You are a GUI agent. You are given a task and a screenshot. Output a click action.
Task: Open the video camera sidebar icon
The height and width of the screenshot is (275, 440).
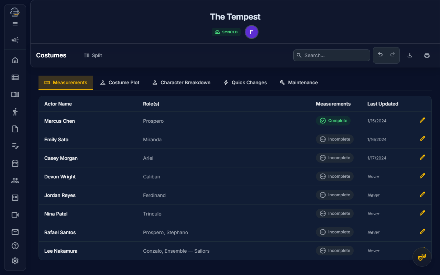pos(15,215)
